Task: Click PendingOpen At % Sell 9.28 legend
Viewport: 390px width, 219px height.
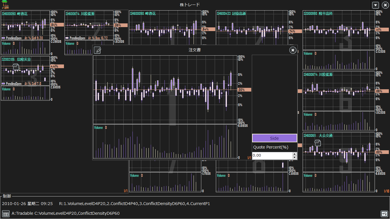Action: pos(22,38)
